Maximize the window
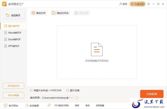This screenshot has width=167, height=109. point(158,4)
